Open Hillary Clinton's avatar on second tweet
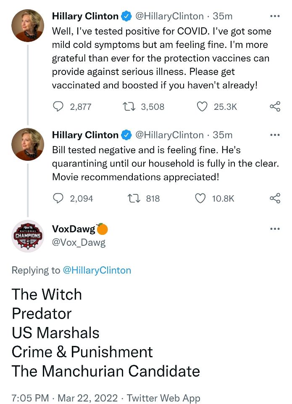Screen dimensions: 292x404 coord(28,144)
